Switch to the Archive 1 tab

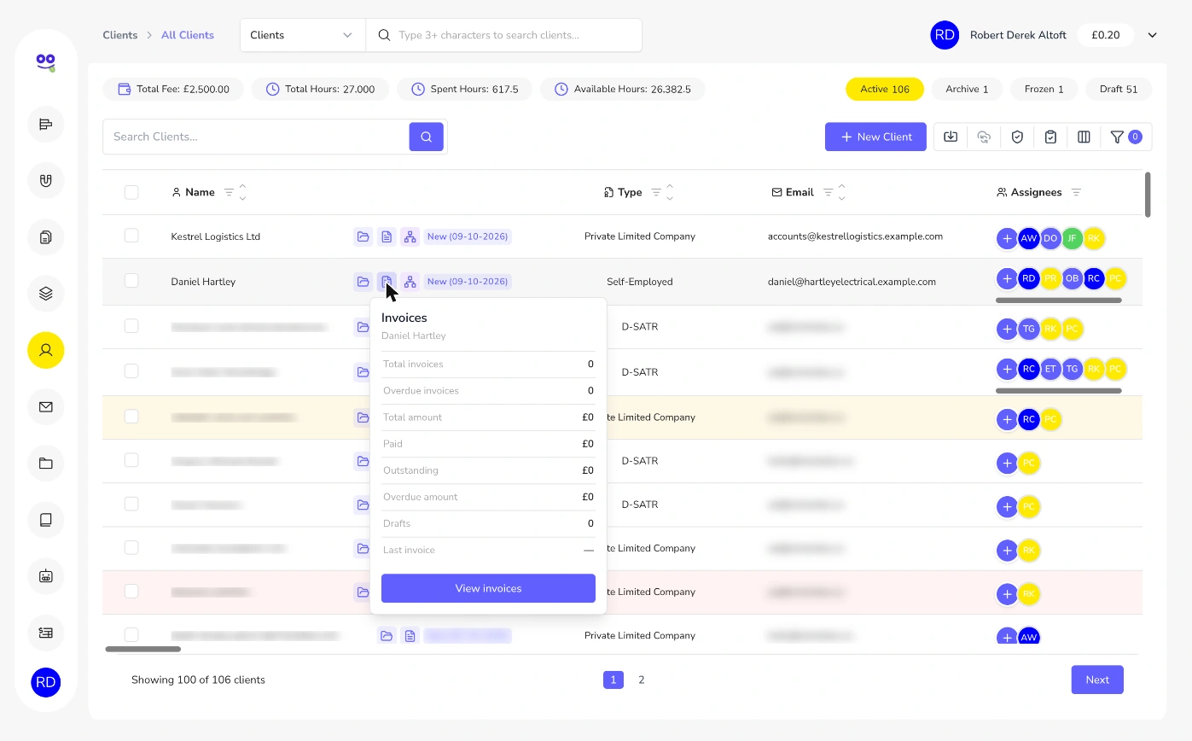coord(967,90)
